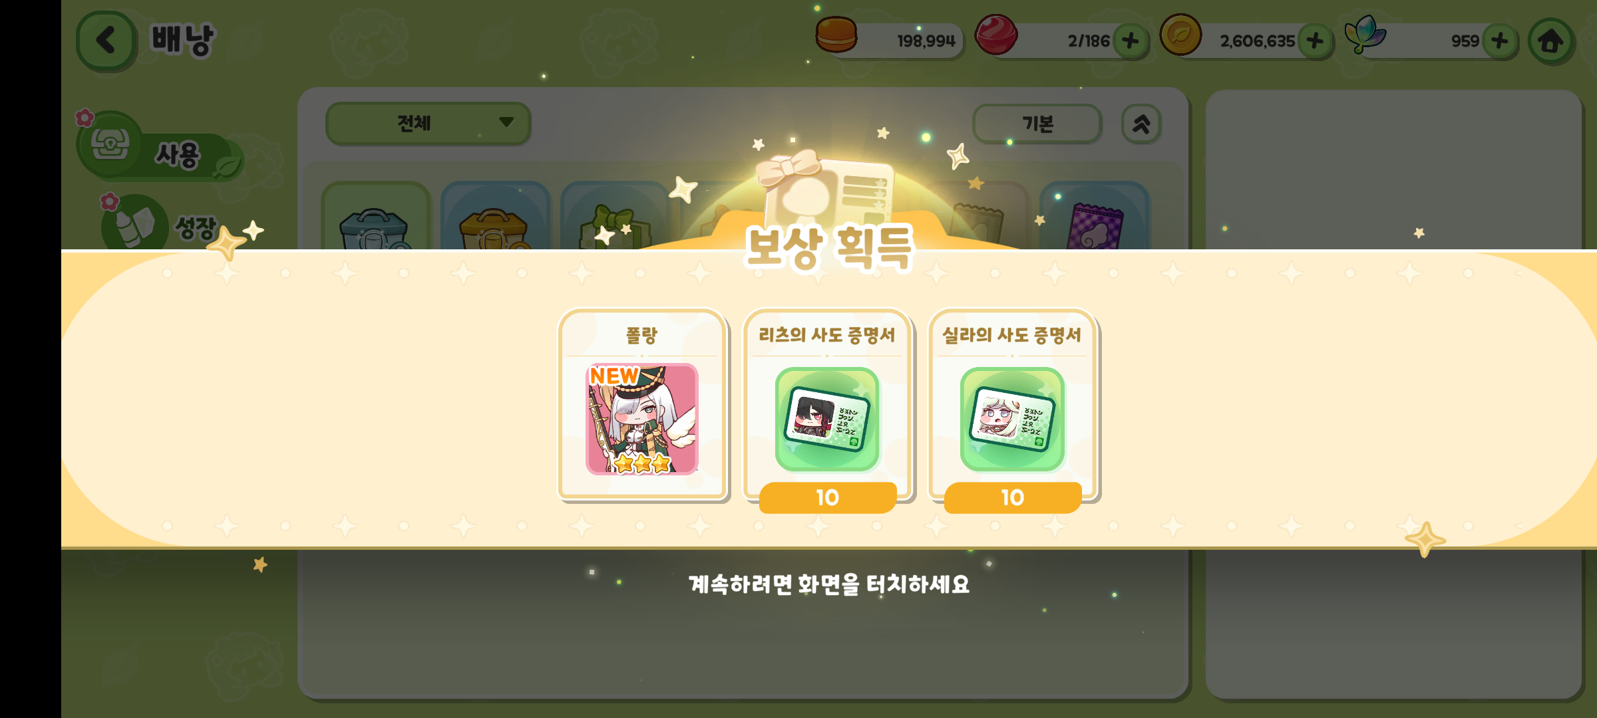
Task: Open the 기본 sort option
Action: coord(1037,124)
